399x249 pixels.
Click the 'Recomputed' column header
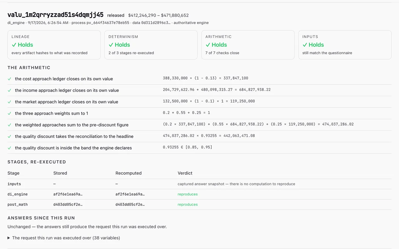coord(128,173)
